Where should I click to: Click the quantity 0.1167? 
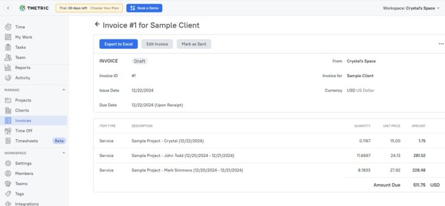(x=365, y=141)
